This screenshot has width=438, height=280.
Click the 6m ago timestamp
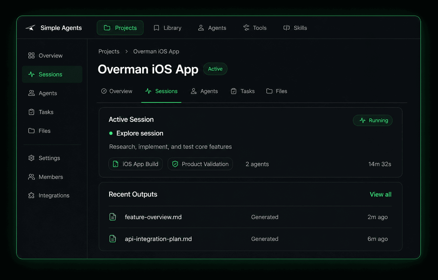click(x=378, y=239)
